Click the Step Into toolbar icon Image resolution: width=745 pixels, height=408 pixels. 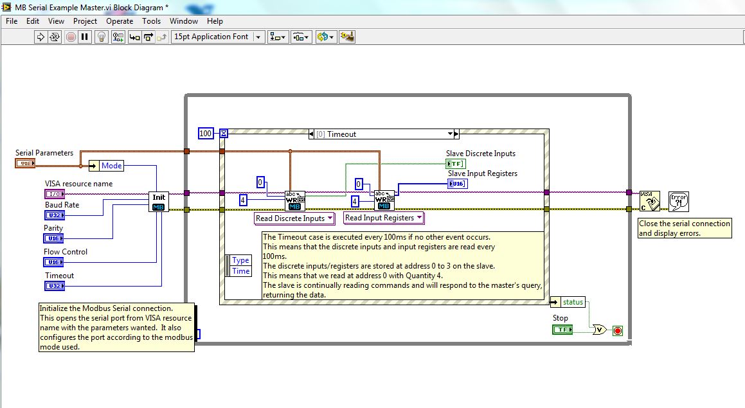(135, 37)
